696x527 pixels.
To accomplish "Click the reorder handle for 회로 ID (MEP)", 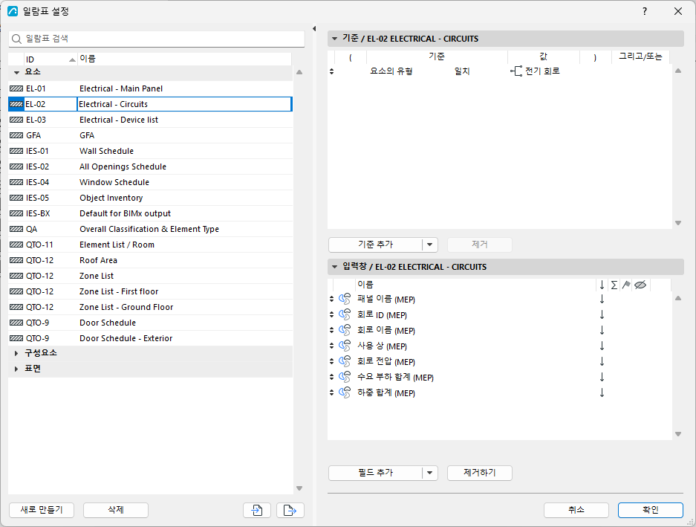I will click(331, 314).
